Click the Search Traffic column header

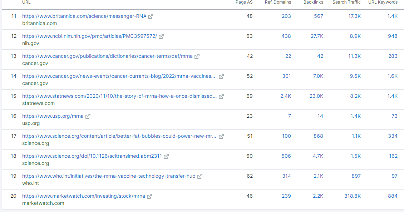coord(346,2)
